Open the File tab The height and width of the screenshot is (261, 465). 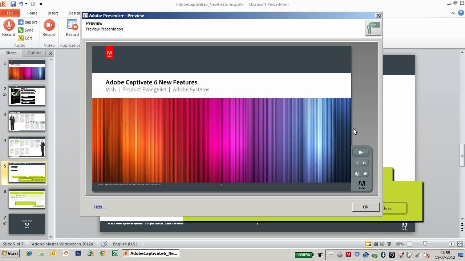point(10,13)
